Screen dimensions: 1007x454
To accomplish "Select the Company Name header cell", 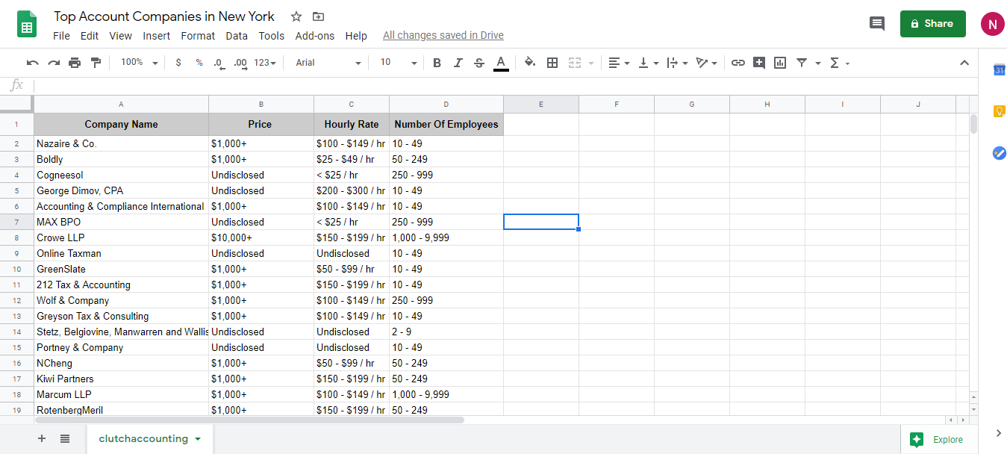I will 121,124.
